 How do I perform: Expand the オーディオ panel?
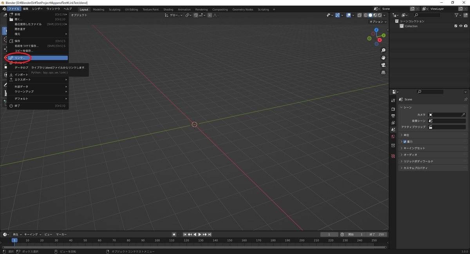click(433, 155)
